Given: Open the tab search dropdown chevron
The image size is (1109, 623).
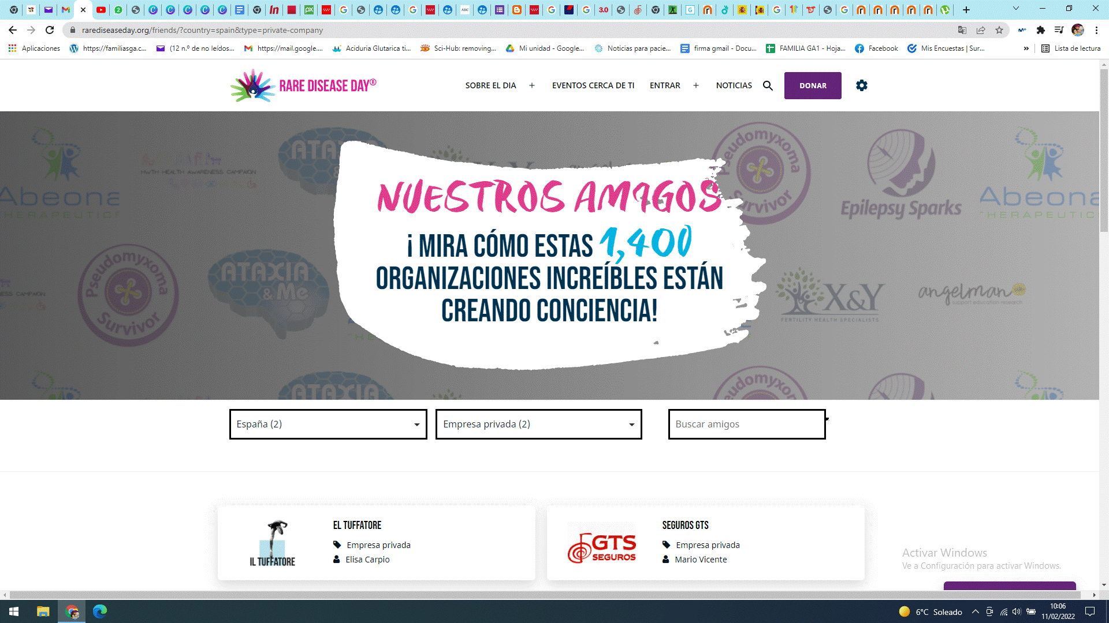Looking at the screenshot, I should [x=1016, y=9].
